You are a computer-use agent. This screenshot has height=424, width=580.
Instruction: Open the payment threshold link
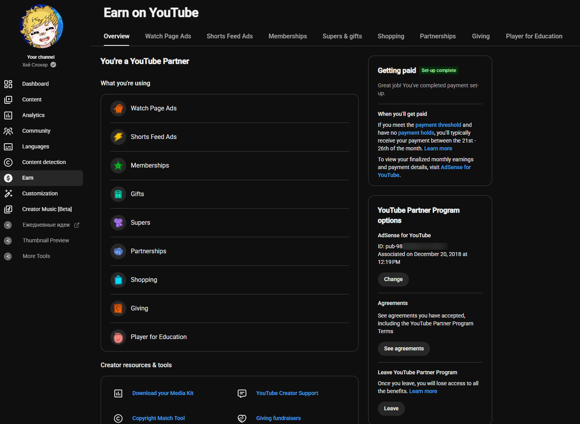(x=438, y=125)
